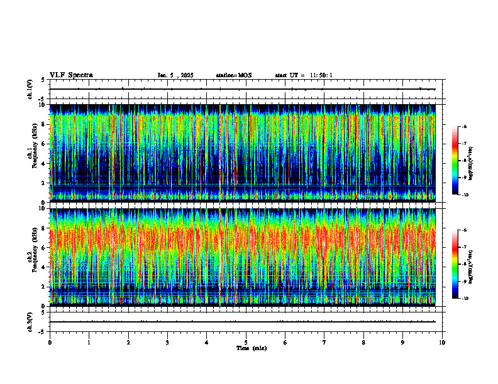Click the "-7" tick on ch.2 colorbar

pos(464,247)
